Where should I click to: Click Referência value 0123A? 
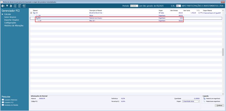[x=123, y=99]
